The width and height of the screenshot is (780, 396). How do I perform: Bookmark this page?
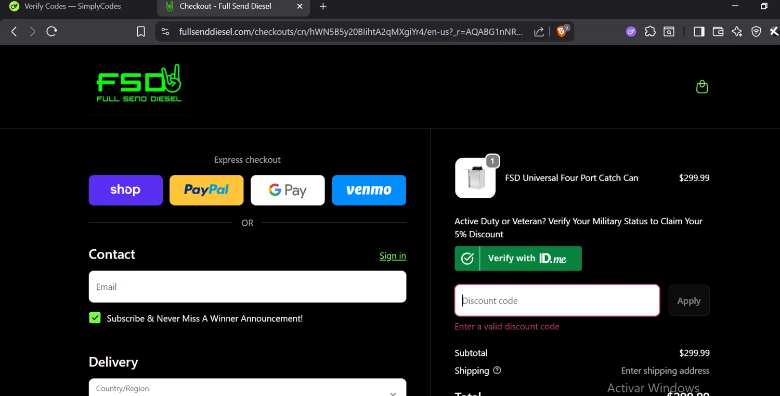pos(141,32)
